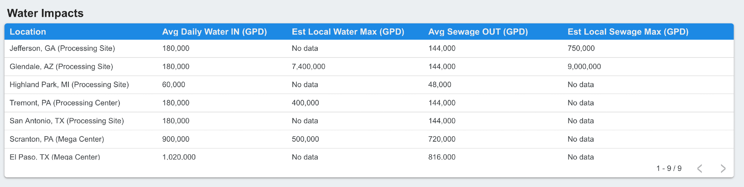Select the Highland Park, MI row
744x187 pixels.
pos(69,85)
